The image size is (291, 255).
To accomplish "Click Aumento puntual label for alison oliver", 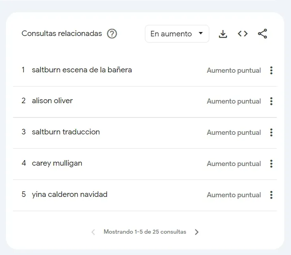I will [234, 101].
